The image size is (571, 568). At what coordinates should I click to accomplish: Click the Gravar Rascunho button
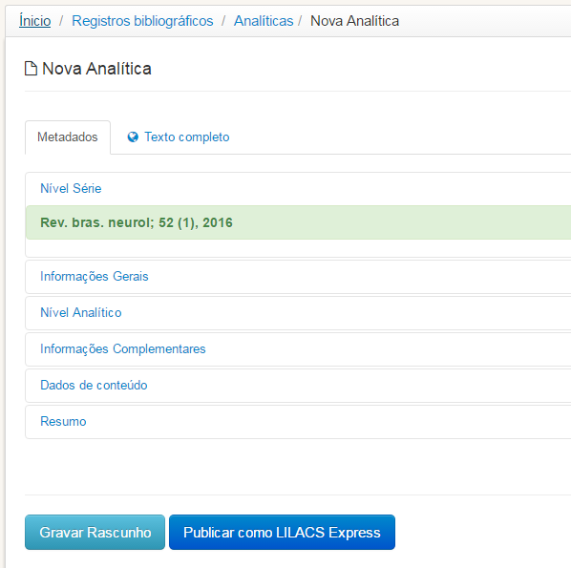click(x=95, y=532)
